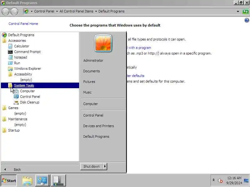This screenshot has height=187, width=250.
Task: Open Windows Explorer from taskbar
Action: pos(27,180)
